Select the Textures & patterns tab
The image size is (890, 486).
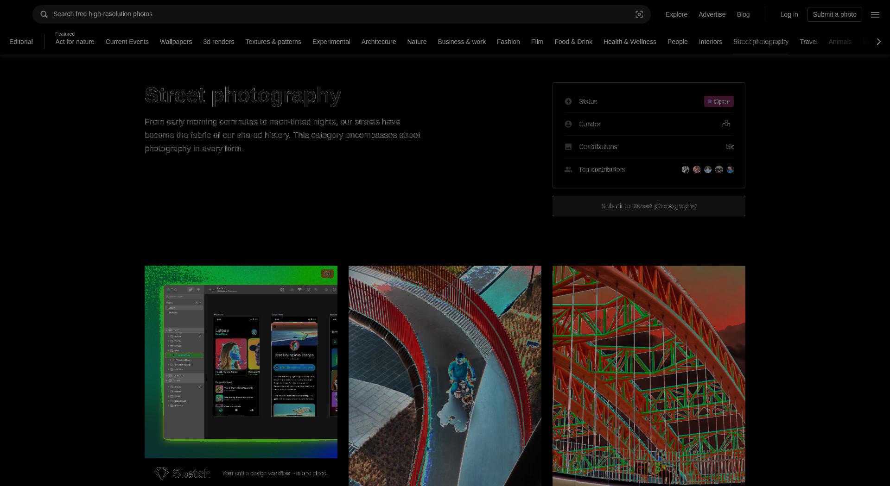[273, 42]
